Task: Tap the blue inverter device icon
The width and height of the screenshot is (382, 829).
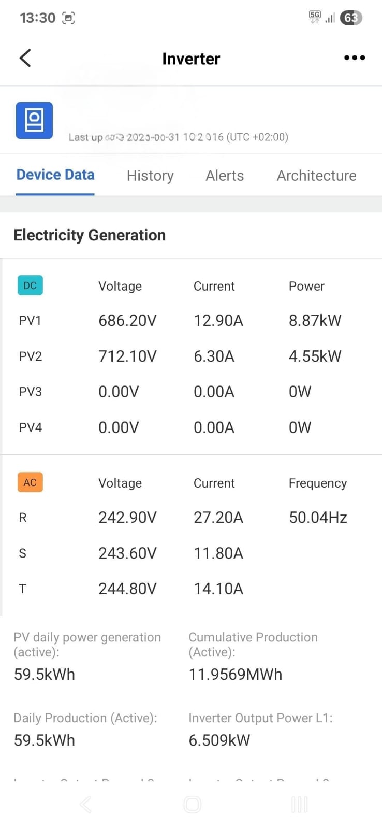Action: pos(34,120)
